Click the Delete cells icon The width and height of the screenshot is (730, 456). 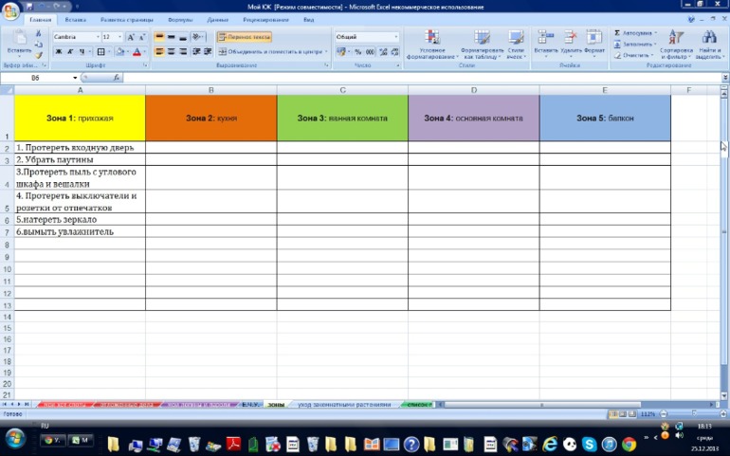coord(572,39)
